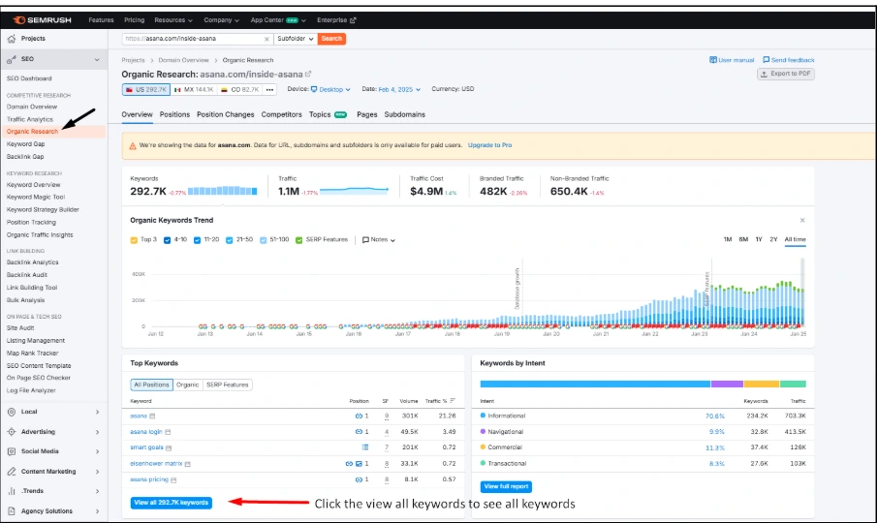Screen dimensions: 878x524
Task: Click Export to PDF button
Action: point(786,74)
